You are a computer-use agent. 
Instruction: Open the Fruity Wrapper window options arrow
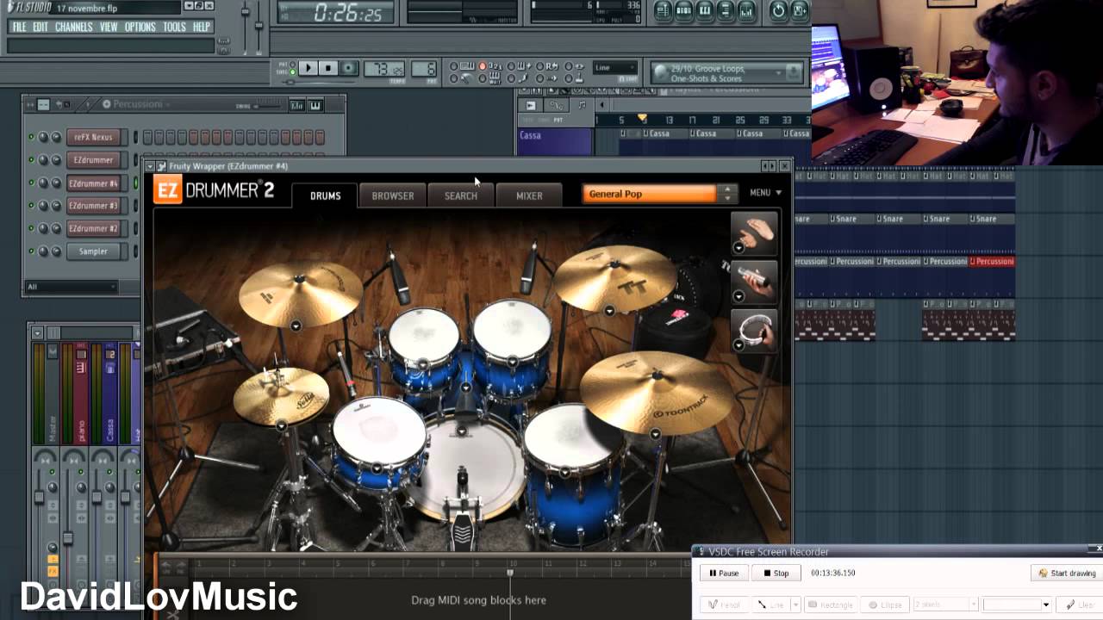click(x=151, y=166)
